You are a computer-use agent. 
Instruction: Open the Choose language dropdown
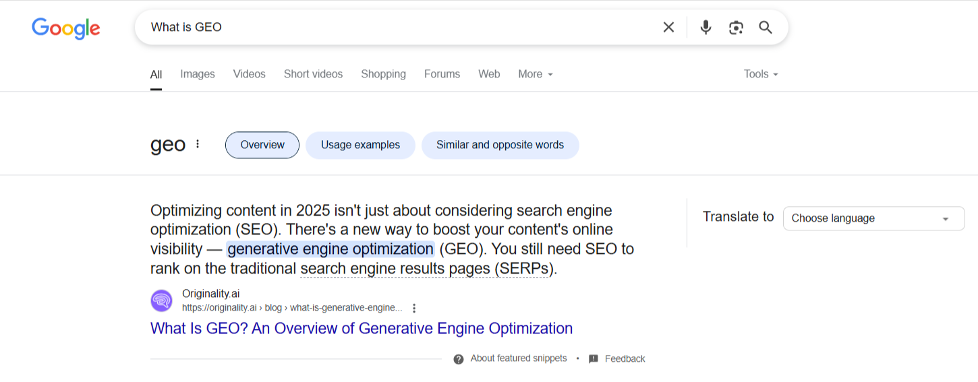click(x=873, y=218)
